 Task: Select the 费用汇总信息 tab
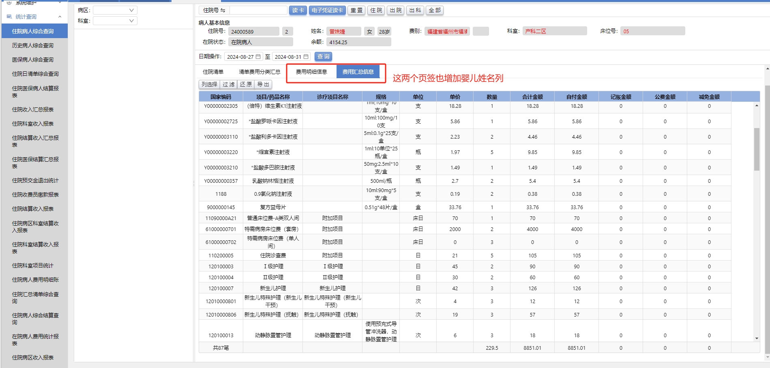click(358, 72)
